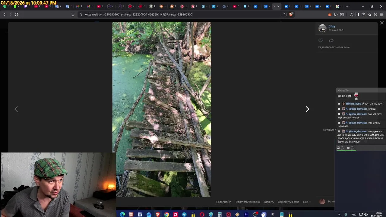Share the photo with the arrow icon
The height and width of the screenshot is (217, 386).
click(331, 40)
